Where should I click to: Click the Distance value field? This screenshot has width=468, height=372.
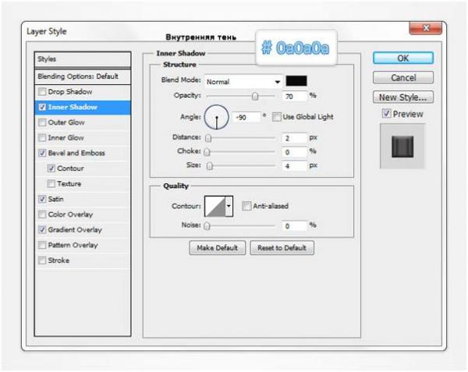click(x=294, y=138)
